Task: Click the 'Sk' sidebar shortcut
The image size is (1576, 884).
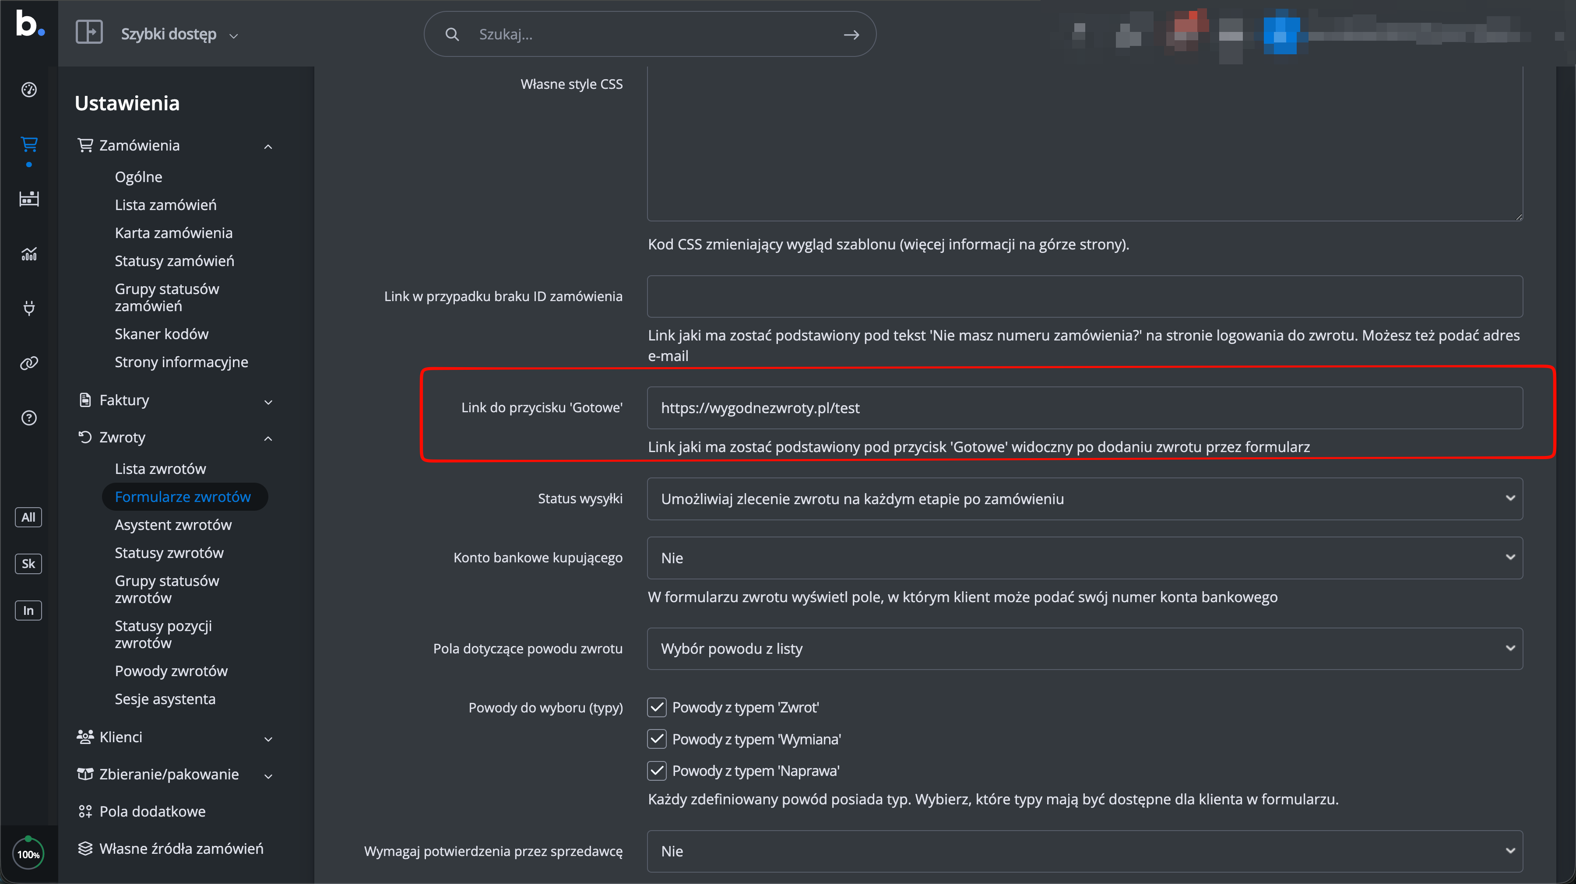Action: pos(28,563)
